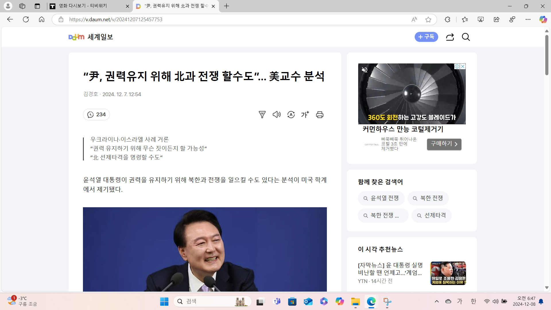Show hidden system tray icons chevron
551x310 pixels.
437,301
